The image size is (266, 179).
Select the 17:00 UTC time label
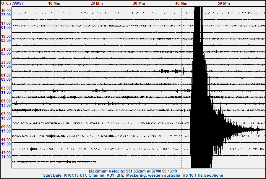[6, 23]
